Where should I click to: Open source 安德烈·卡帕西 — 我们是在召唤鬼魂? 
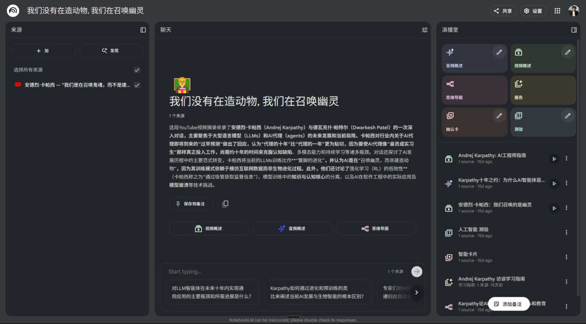[78, 85]
